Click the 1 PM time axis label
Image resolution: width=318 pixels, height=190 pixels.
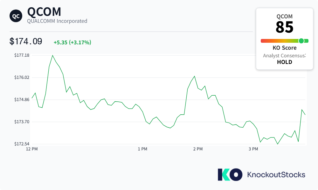(x=142, y=149)
